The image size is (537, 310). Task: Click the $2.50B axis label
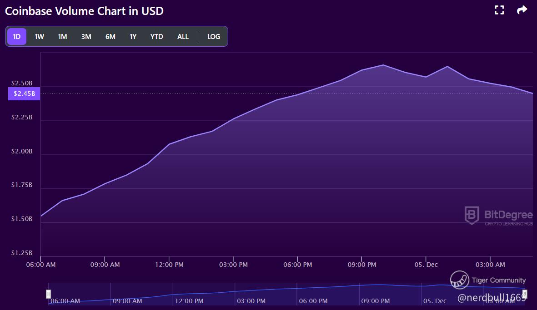(x=22, y=83)
